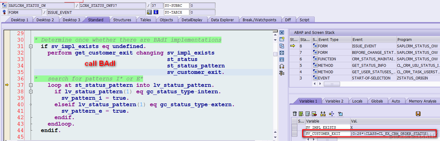Click the filter funnel icon in Variables toolbar
The image size is (440, 141).
(340, 114)
